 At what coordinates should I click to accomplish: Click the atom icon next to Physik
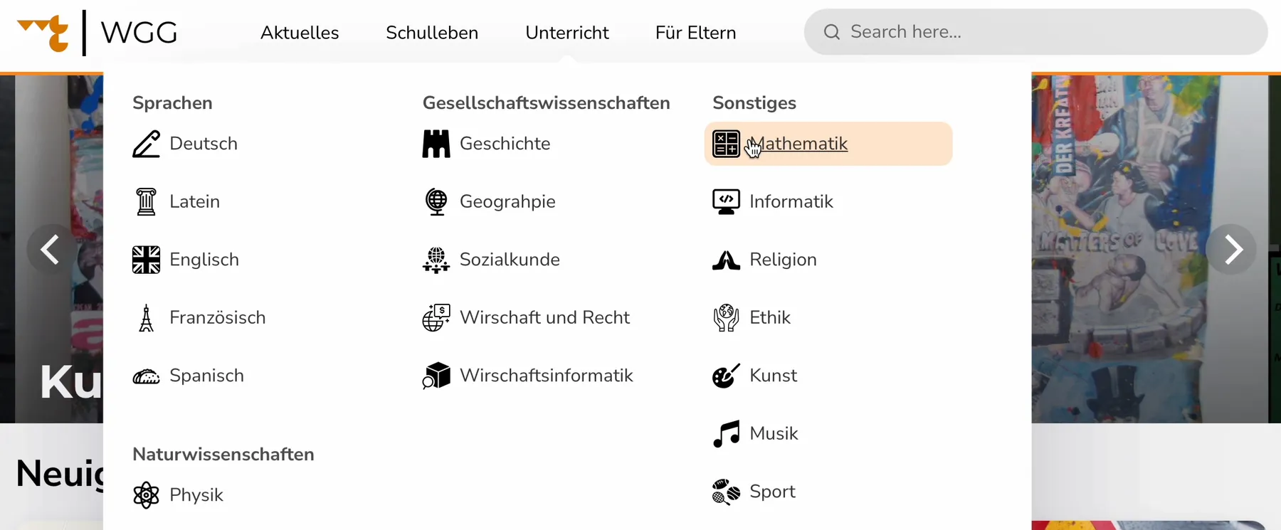tap(146, 495)
